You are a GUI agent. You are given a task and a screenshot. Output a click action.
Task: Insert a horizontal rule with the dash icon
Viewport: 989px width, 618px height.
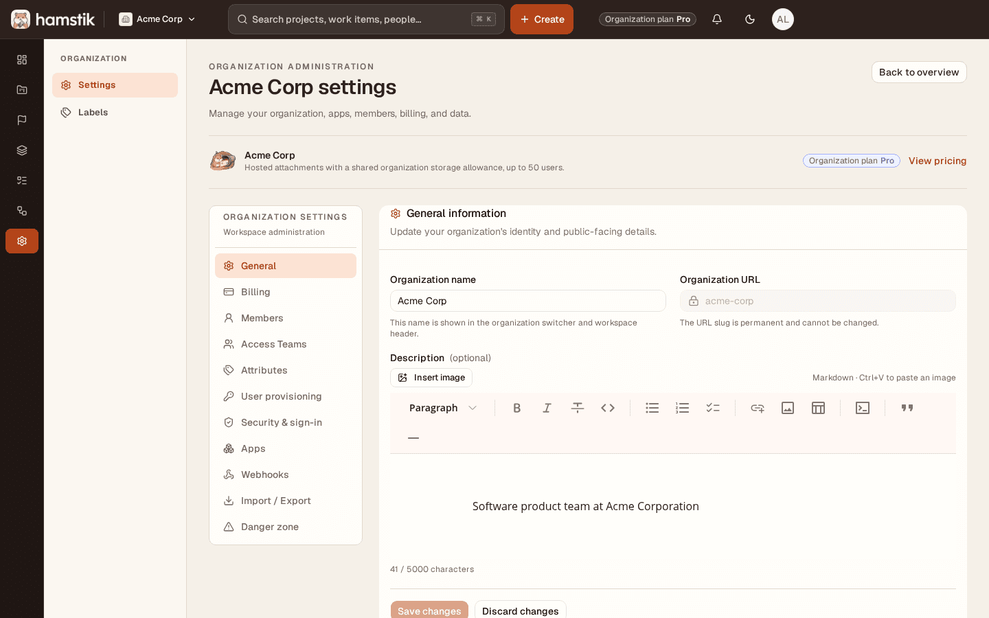coord(413,438)
